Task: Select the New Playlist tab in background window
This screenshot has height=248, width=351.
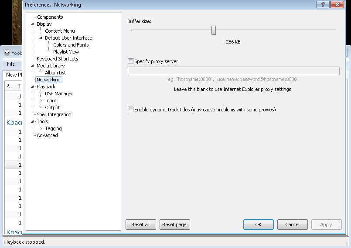Action: pyautogui.click(x=14, y=75)
